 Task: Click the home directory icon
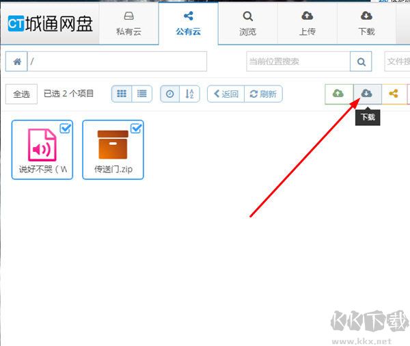16,62
